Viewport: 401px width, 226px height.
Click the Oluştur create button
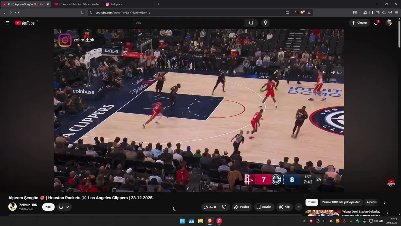[360, 23]
